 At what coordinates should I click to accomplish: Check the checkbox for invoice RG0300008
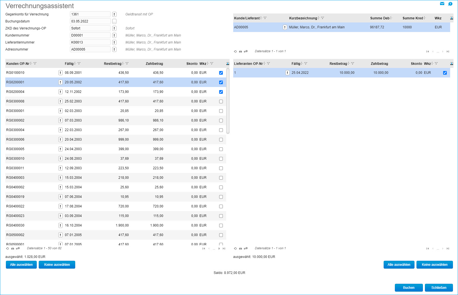(221, 102)
